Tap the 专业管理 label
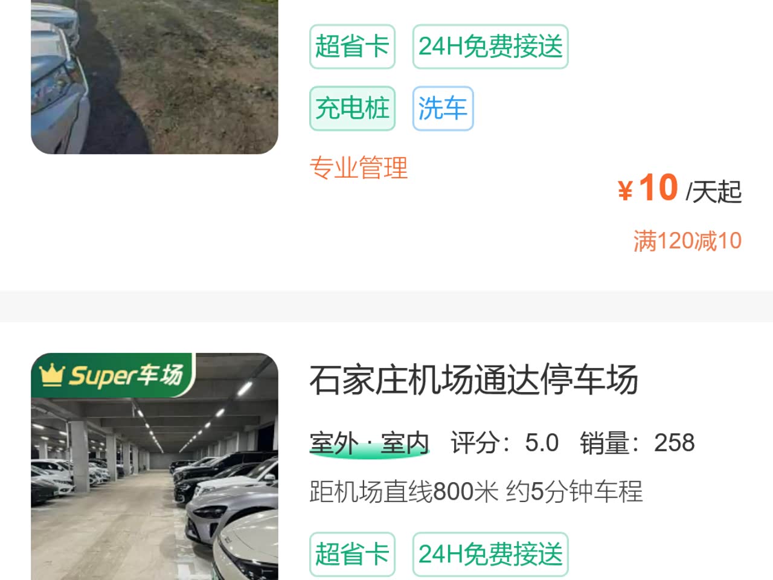 359,168
